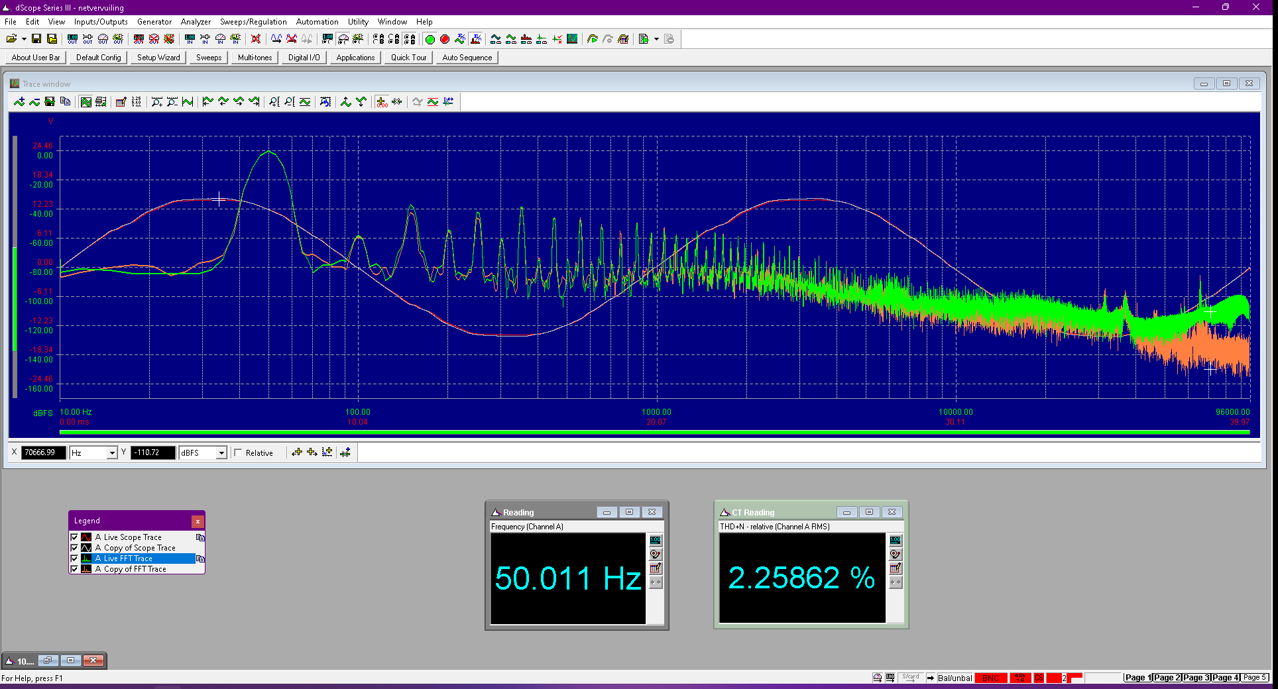Open the Analyzer menu
Viewport: 1278px width, 689px height.
click(196, 22)
